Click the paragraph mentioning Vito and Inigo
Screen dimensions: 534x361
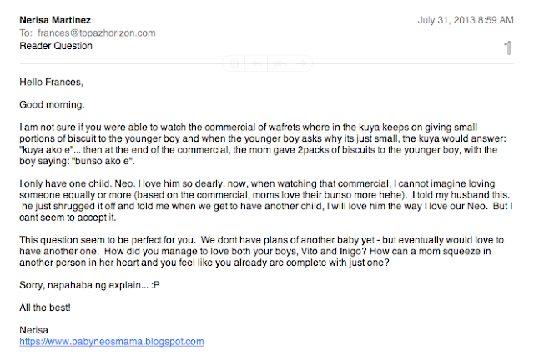point(261,252)
